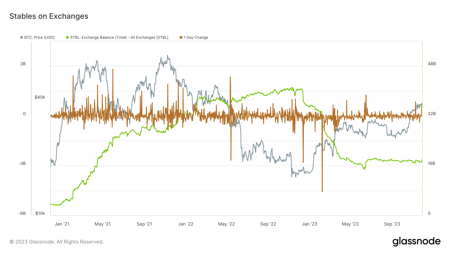Click the 16B right axis gridline label
450x253 pixels.
(432, 163)
